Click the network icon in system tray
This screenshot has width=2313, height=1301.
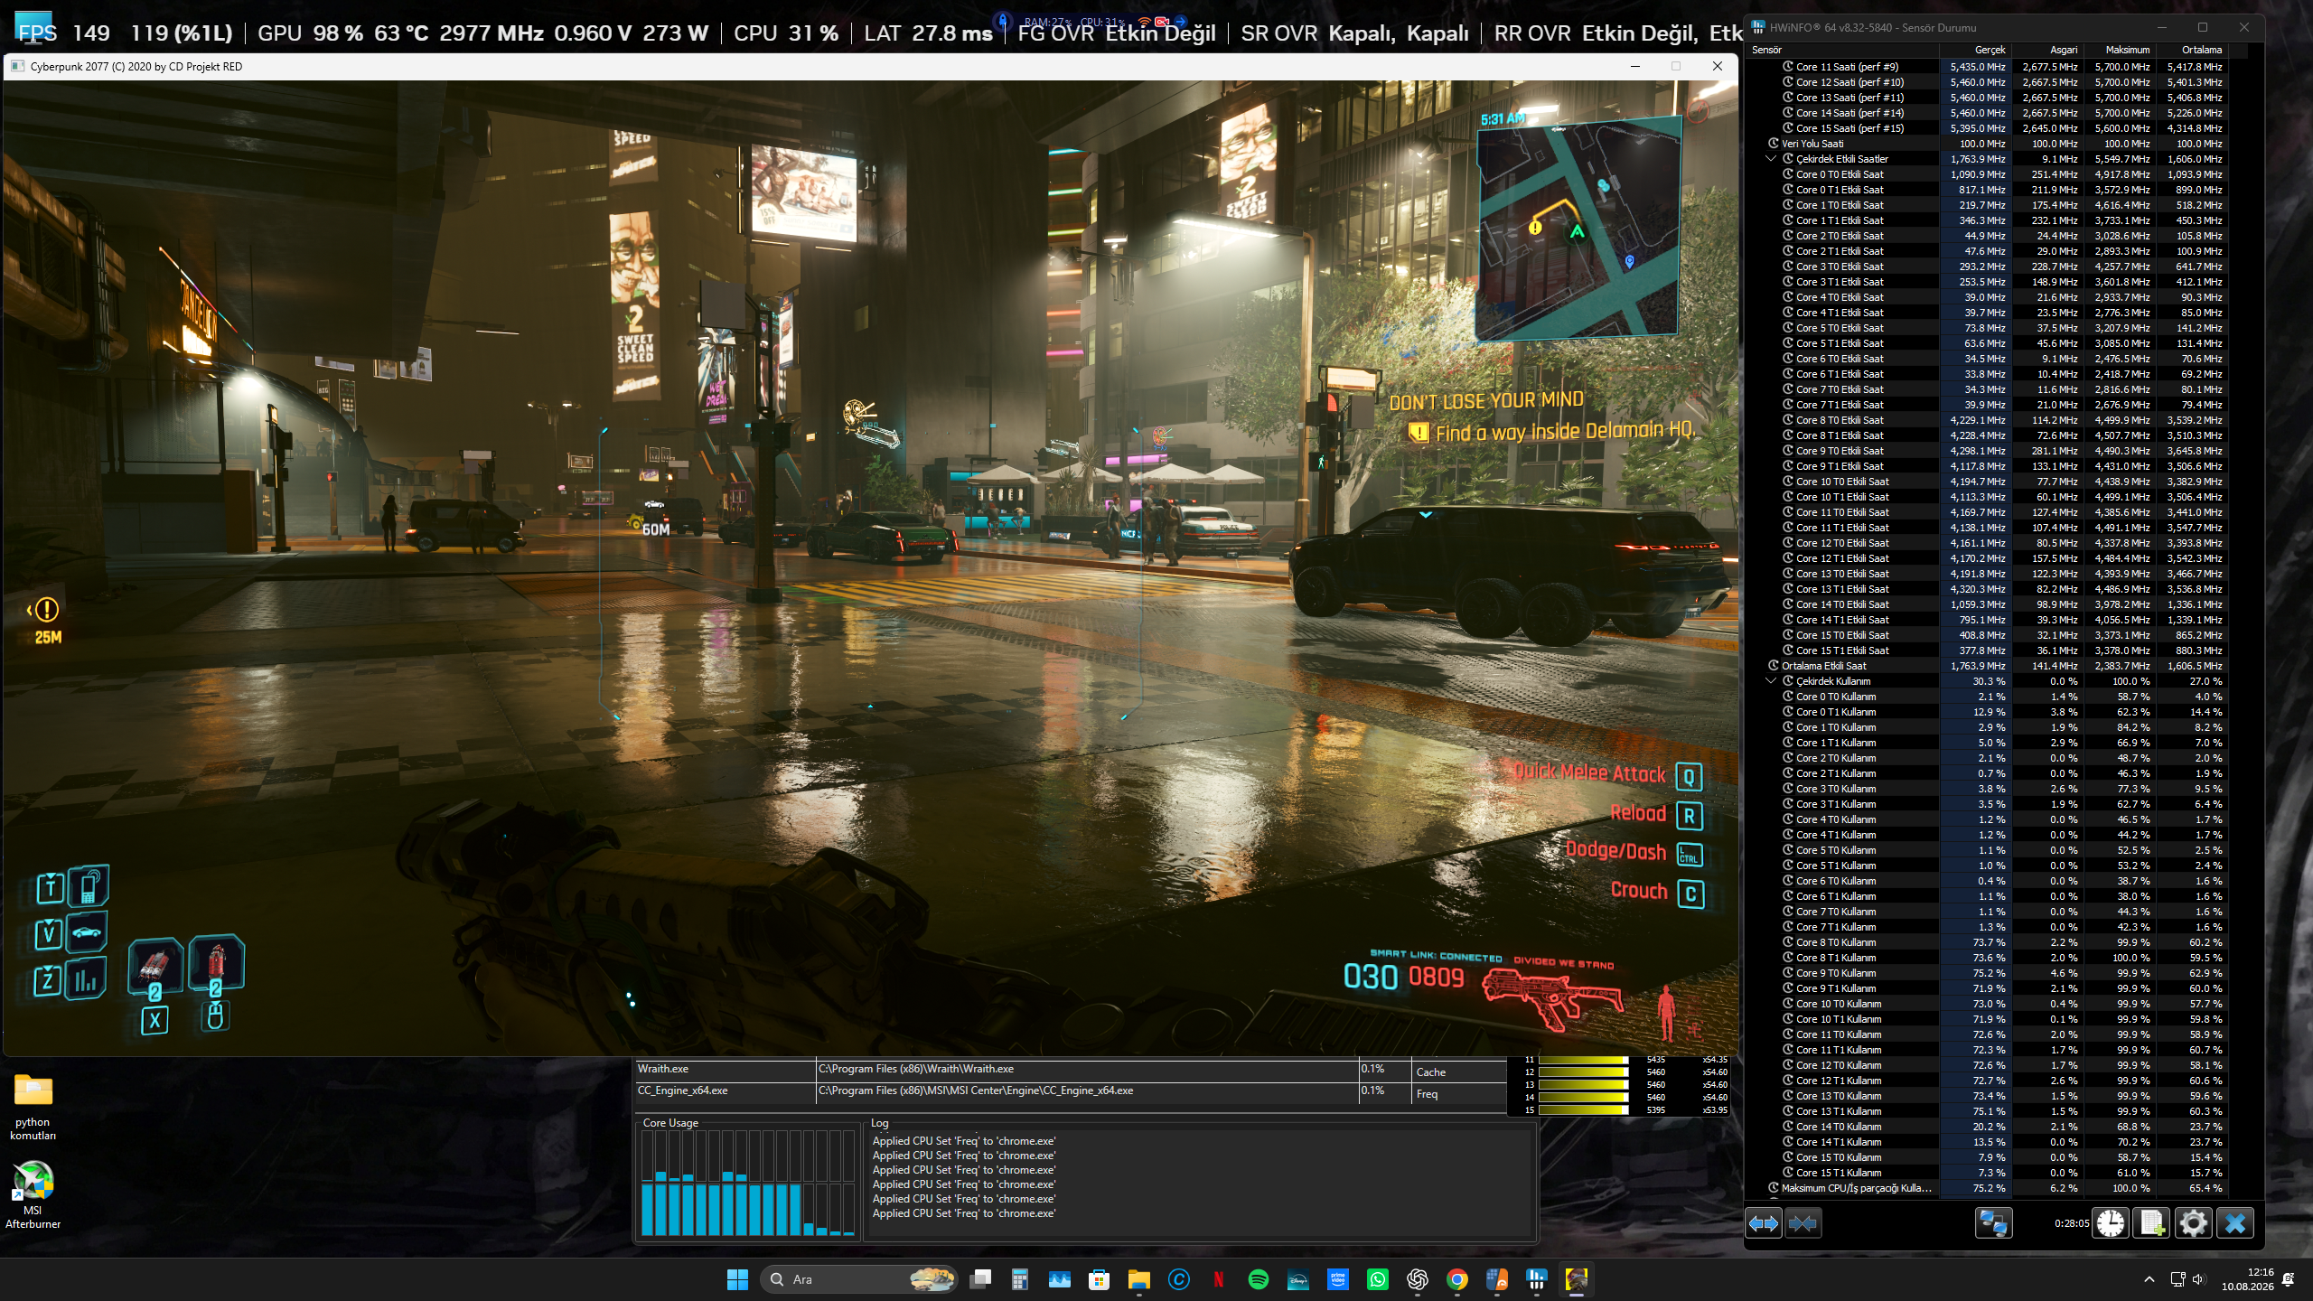tap(2177, 1279)
